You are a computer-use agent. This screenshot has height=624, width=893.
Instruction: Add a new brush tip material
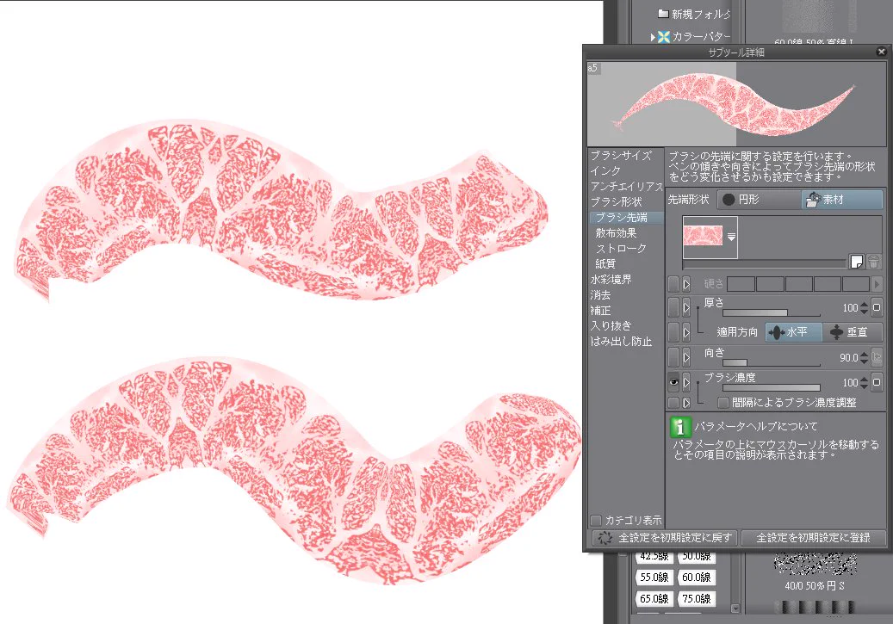coord(858,261)
